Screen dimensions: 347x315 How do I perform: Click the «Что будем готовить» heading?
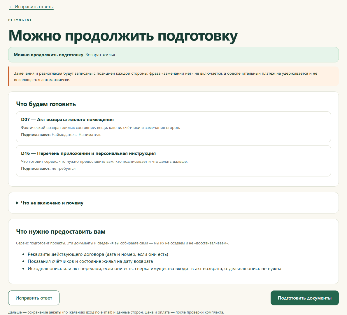46,104
